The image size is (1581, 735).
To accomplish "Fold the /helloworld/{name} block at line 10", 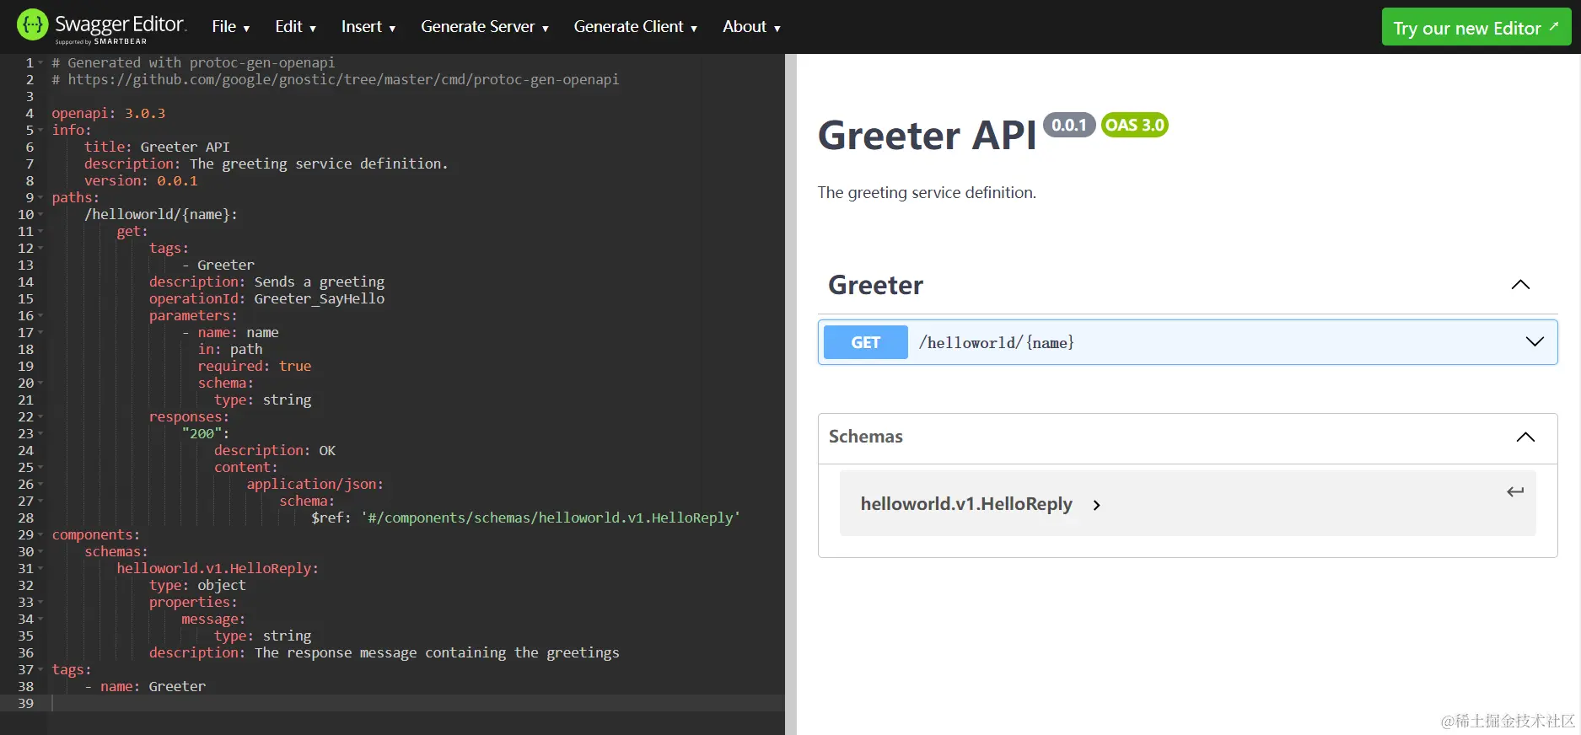I will 40,215.
